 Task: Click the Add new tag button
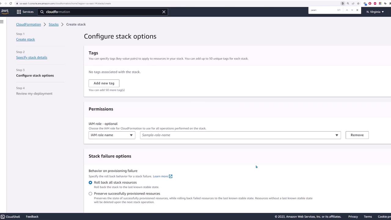pos(104,83)
